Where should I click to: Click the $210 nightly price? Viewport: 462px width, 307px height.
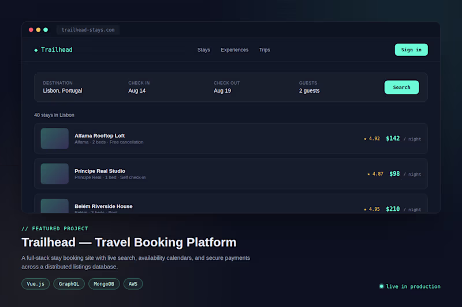(x=393, y=209)
